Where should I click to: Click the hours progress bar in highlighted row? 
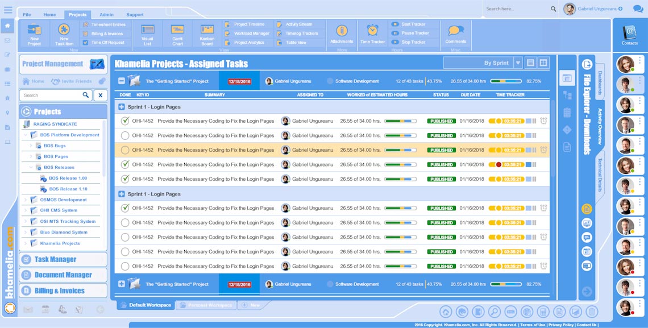click(x=401, y=150)
